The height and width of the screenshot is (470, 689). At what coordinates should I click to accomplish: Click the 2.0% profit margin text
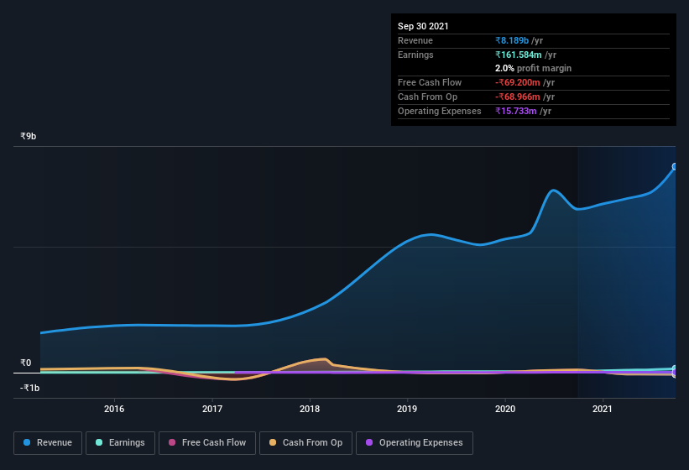[x=534, y=68]
